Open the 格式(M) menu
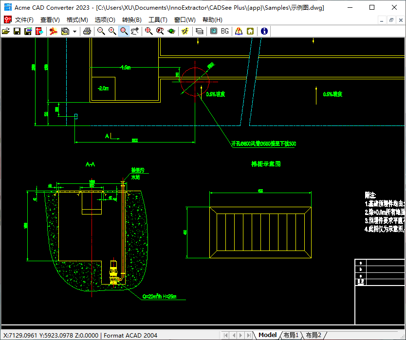Viewport: 406px width, 340px height. tap(77, 20)
